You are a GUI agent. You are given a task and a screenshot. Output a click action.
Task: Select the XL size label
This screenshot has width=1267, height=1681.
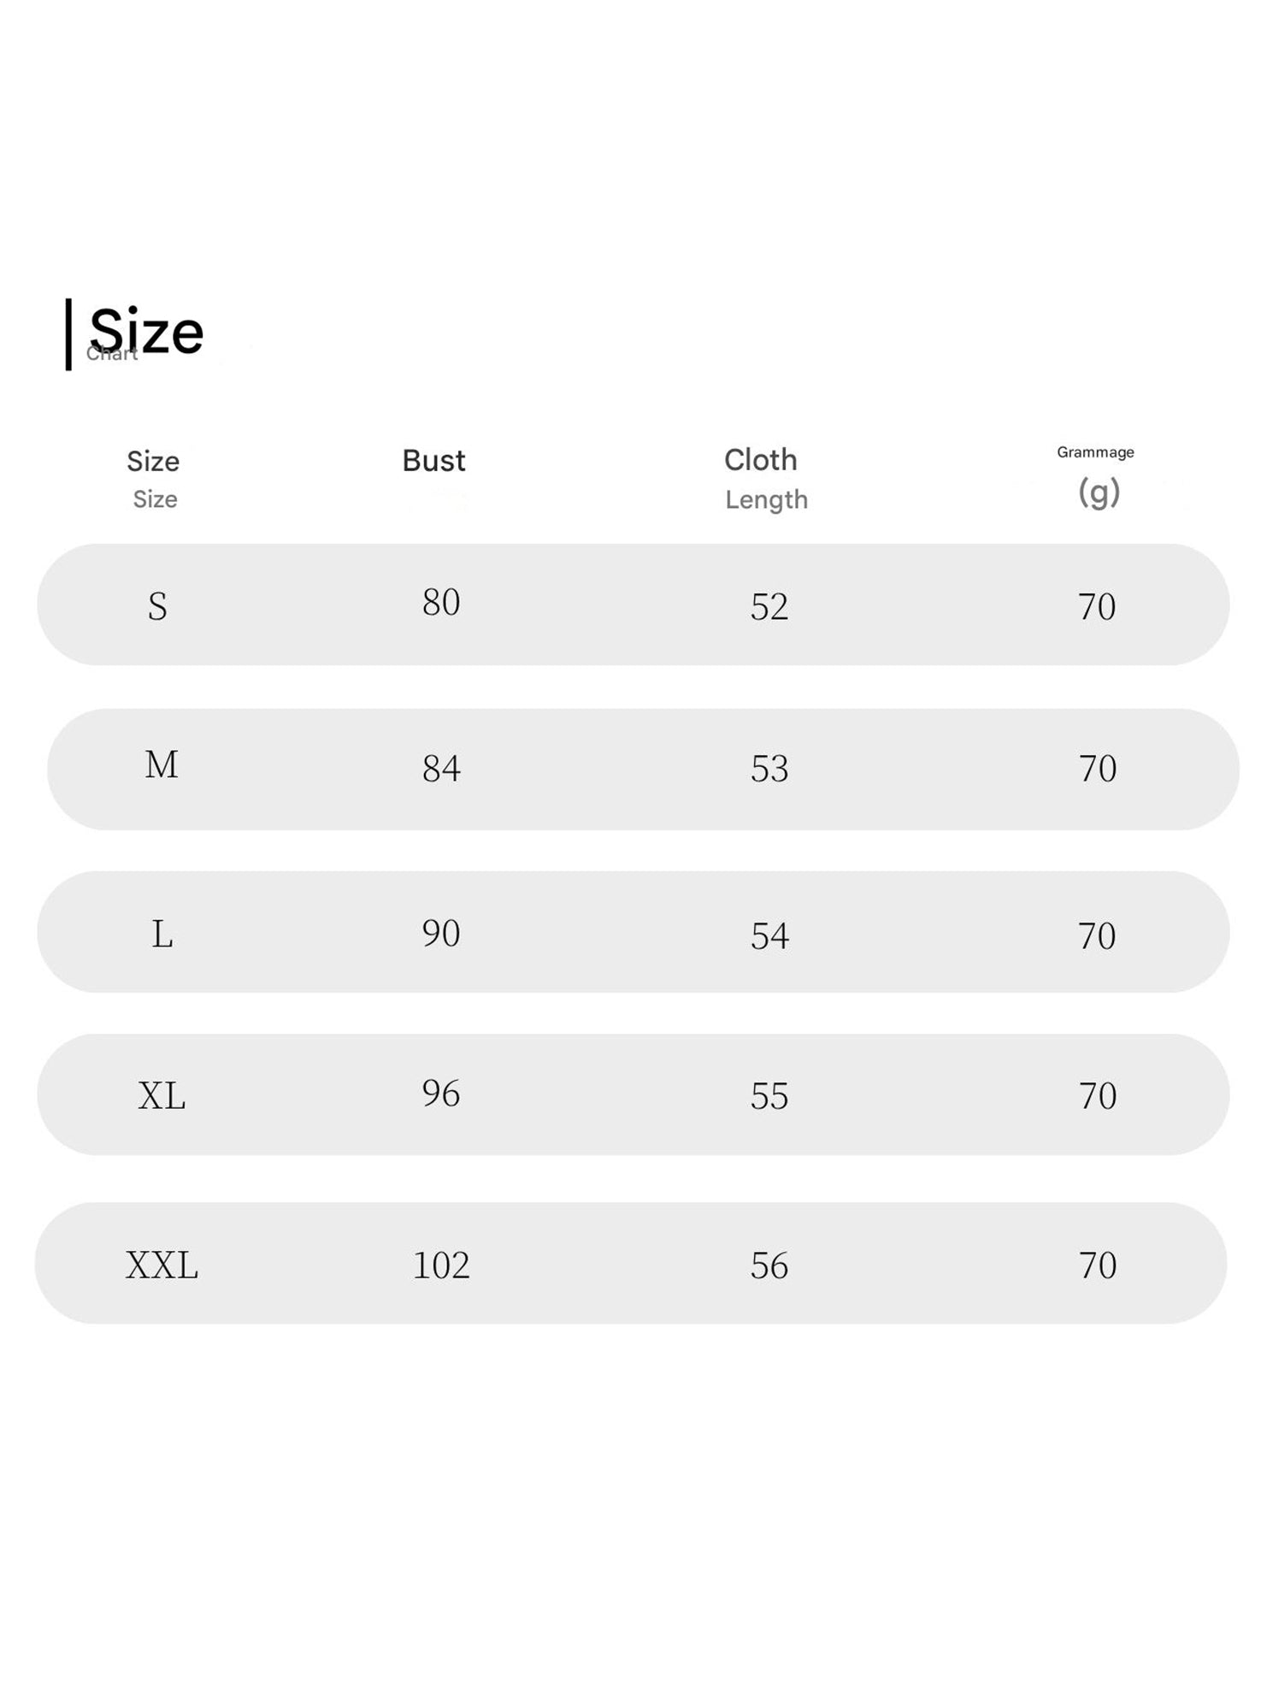[162, 1096]
